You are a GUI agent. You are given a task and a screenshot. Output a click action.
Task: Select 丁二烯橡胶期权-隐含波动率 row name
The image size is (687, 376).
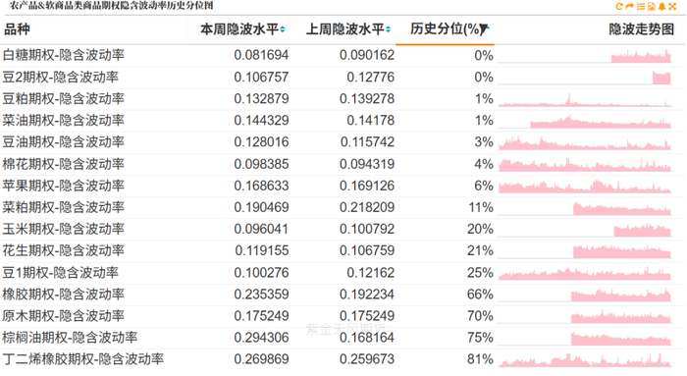point(83,359)
